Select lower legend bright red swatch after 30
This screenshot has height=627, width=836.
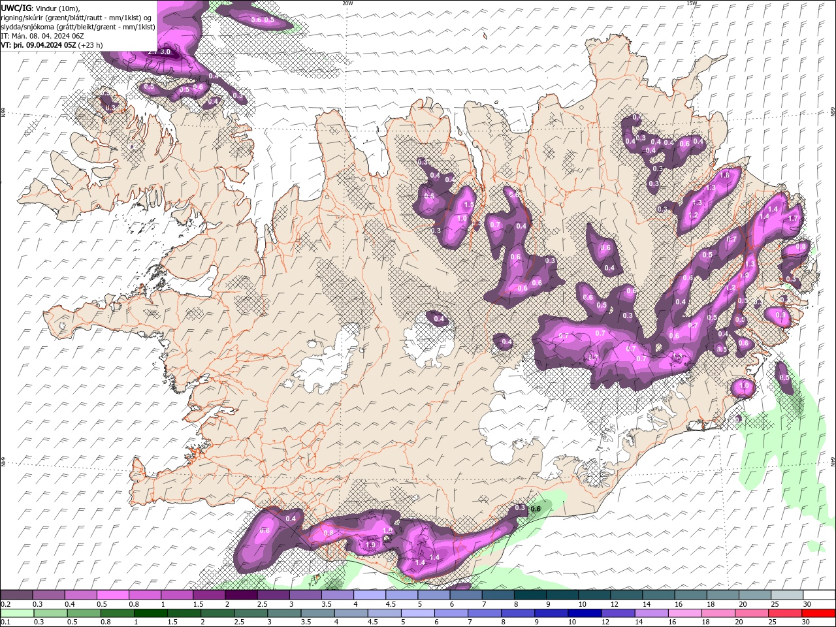click(x=818, y=613)
